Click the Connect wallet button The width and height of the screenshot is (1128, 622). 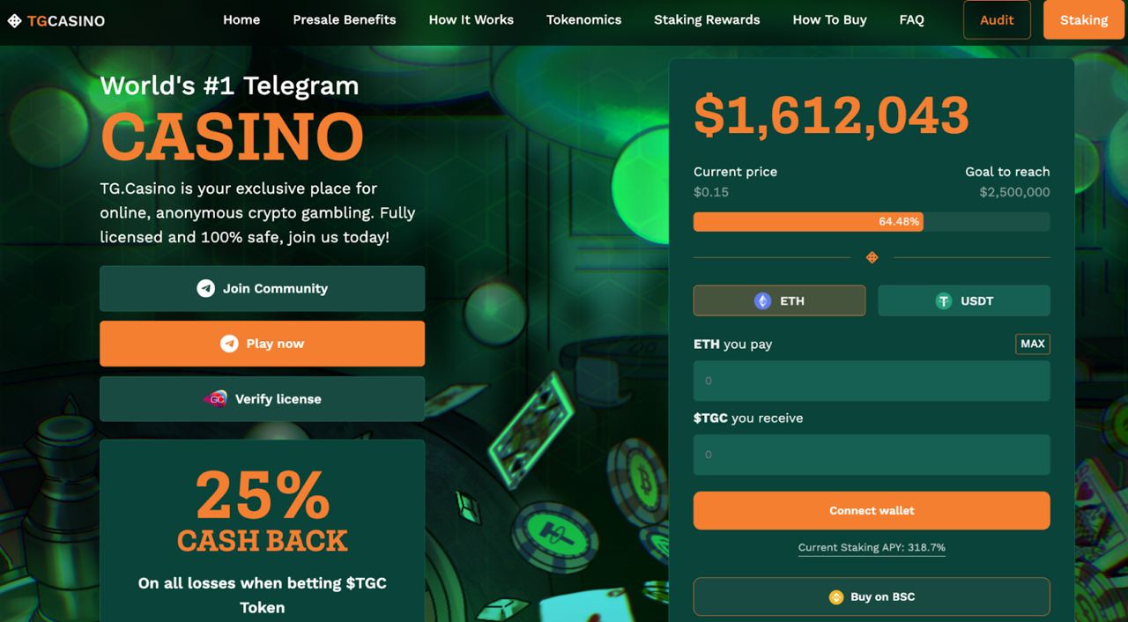click(872, 510)
